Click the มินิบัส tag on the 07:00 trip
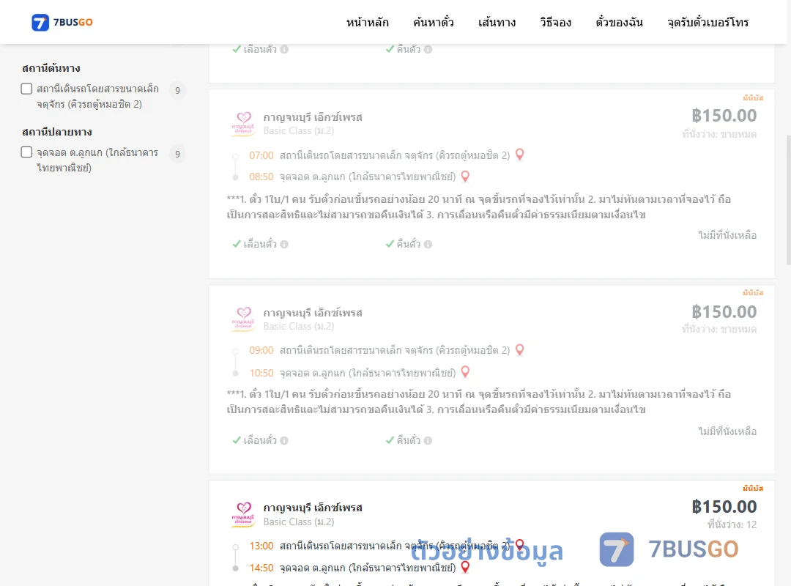Viewport: 791px width, 586px height. 753,98
